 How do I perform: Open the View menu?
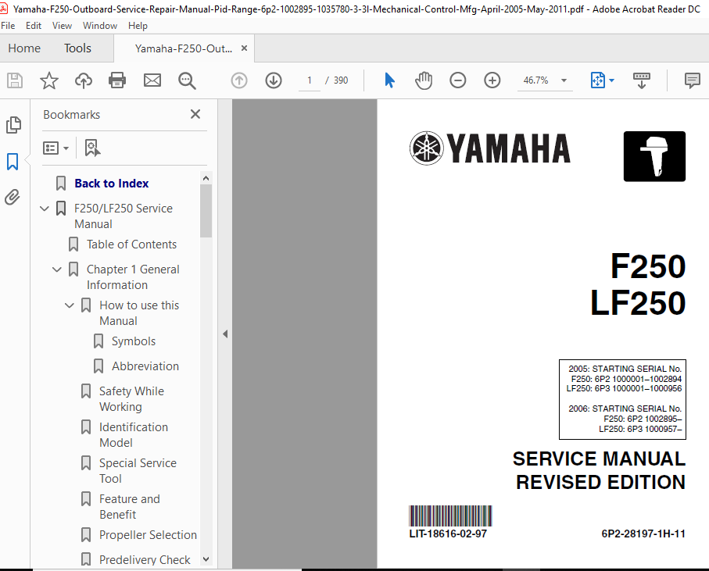tap(62, 26)
